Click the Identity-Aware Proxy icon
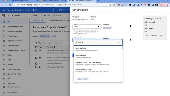This screenshot has height=96, width=170. tap(4, 74)
